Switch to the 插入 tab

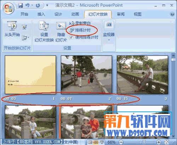(x=41, y=14)
